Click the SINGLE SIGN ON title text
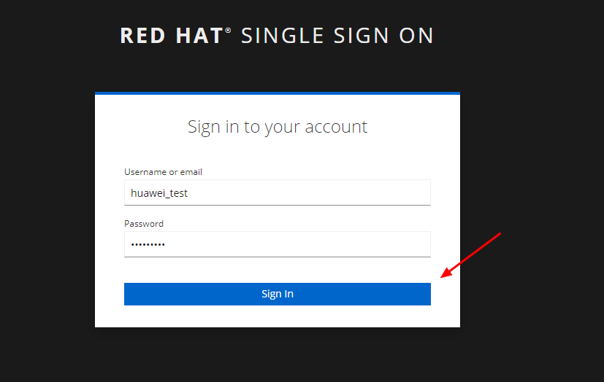 click(x=337, y=36)
